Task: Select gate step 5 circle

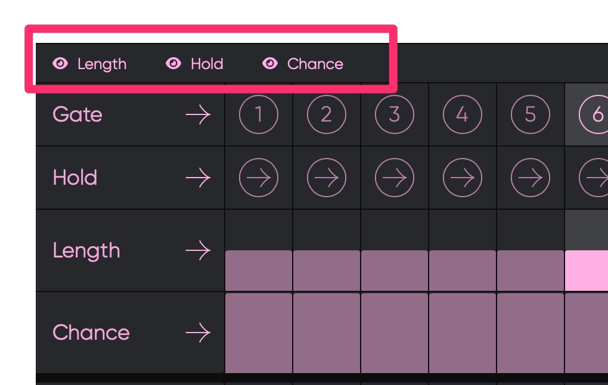Action: point(530,114)
